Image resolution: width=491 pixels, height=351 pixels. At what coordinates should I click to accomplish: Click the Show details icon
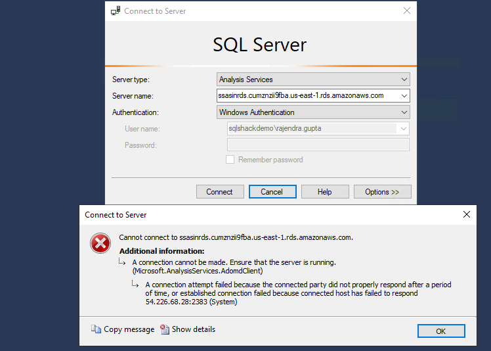point(165,329)
